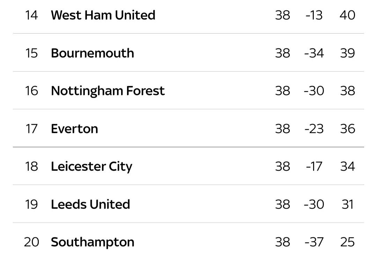Click Bournemouth's -34 goal difference
Image resolution: width=377 pixels, height=268 pixels.
pyautogui.click(x=314, y=53)
